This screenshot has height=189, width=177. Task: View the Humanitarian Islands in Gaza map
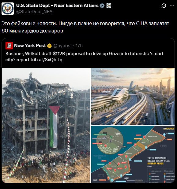click(x=133, y=154)
